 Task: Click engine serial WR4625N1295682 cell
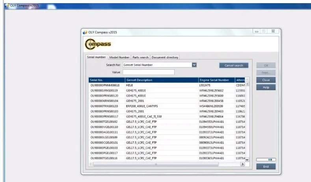tap(216, 91)
